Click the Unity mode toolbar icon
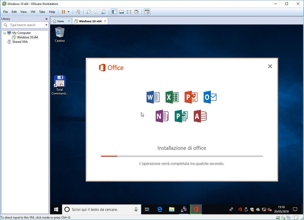This screenshot has width=304, height=220. [x=137, y=12]
